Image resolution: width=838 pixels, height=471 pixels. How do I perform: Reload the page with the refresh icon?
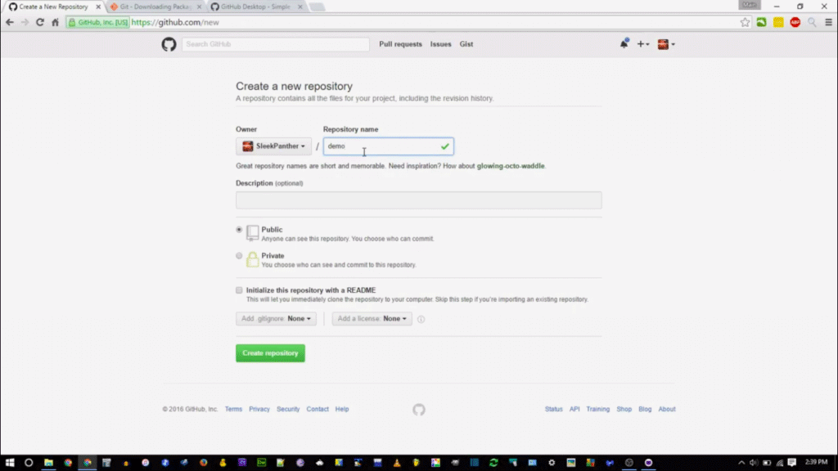click(x=40, y=22)
